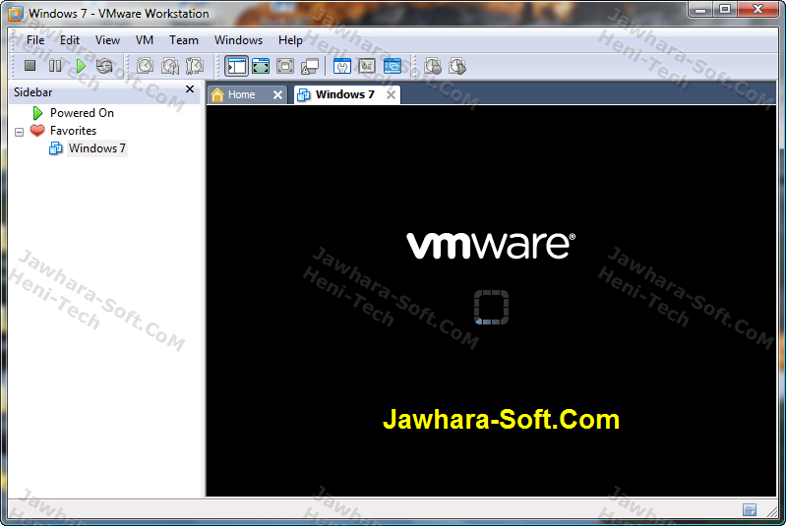This screenshot has width=786, height=526.
Task: Click the green Powered On arrow icon
Action: pos(37,113)
